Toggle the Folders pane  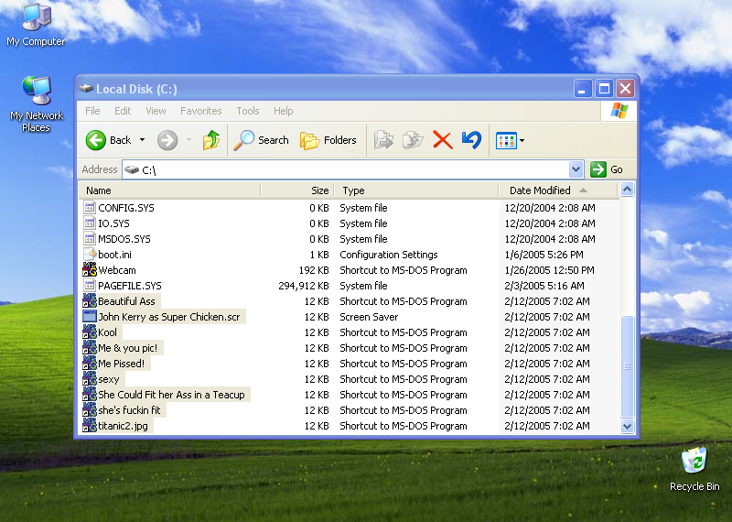pos(328,140)
